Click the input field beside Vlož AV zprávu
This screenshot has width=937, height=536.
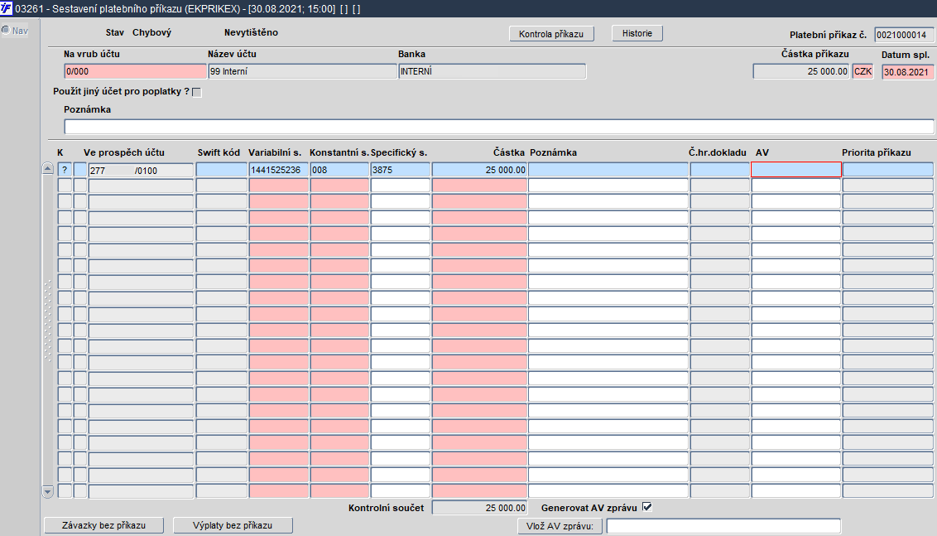[723, 526]
